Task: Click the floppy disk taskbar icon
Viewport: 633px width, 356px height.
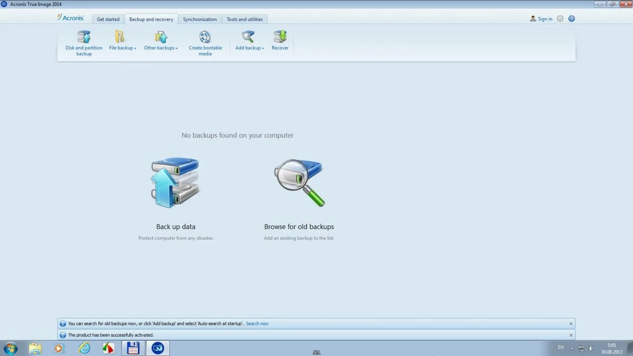Action: [133, 348]
